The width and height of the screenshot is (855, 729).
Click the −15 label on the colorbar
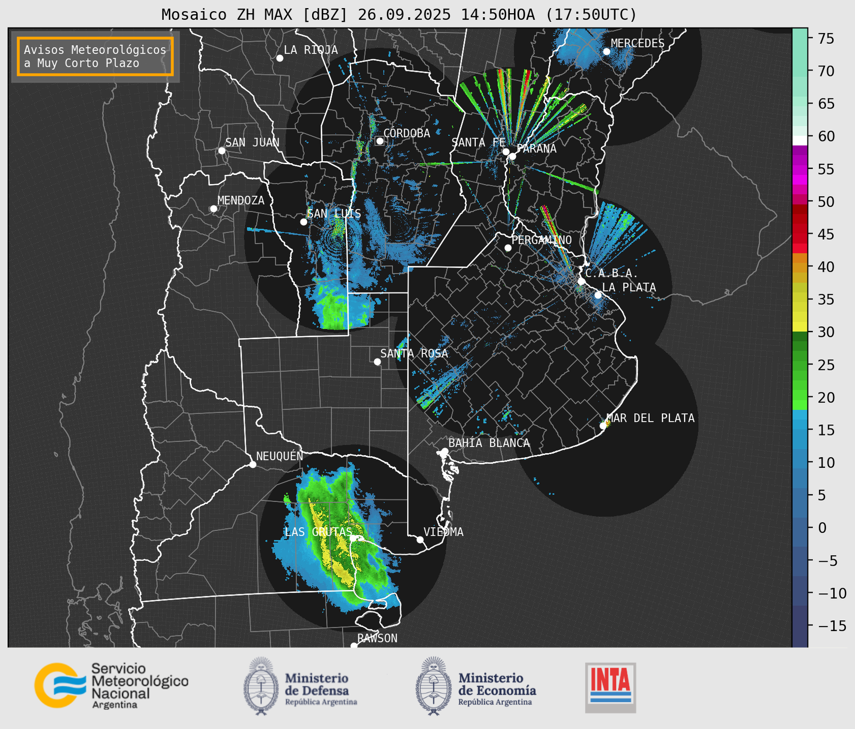[832, 626]
